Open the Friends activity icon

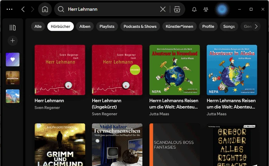click(x=206, y=9)
